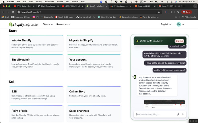Open a new browser tab
The image size is (198, 123).
coord(184,6)
